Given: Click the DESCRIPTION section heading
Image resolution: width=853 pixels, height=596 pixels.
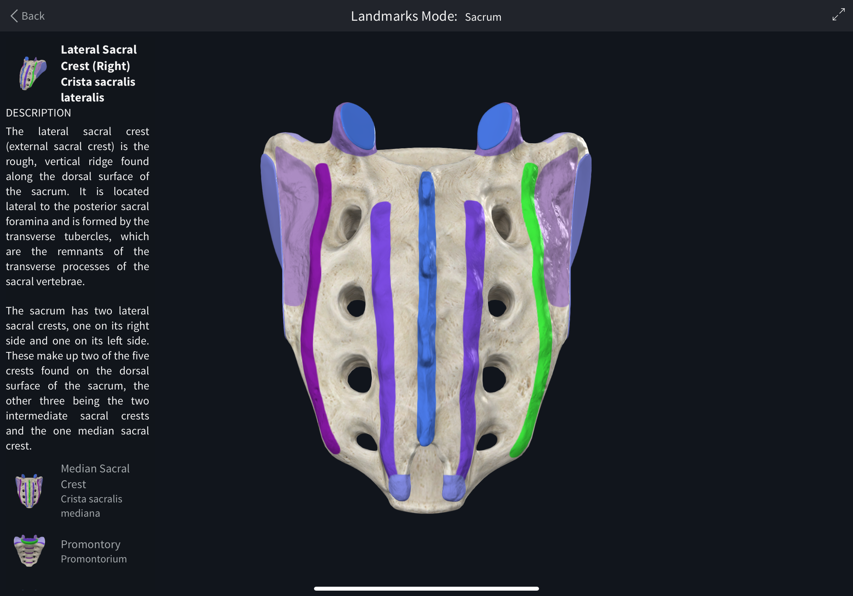Looking at the screenshot, I should tap(38, 113).
